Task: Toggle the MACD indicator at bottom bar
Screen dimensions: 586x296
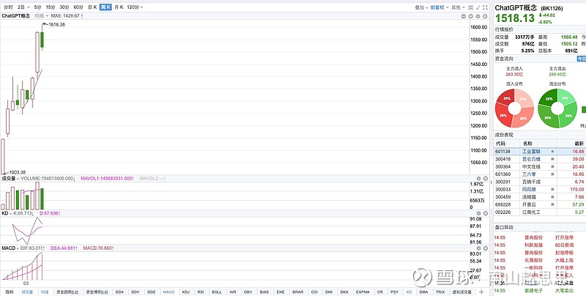Action: [x=168, y=292]
